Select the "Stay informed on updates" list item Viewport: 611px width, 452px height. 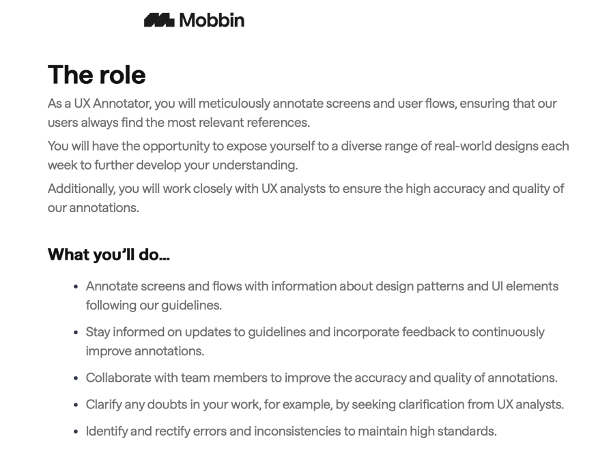coord(315,341)
